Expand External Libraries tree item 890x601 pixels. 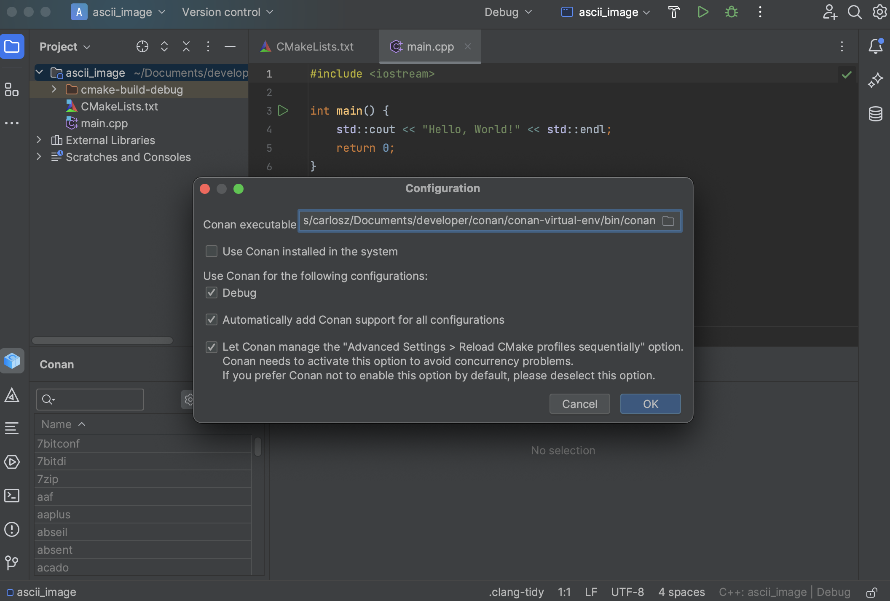[x=38, y=140]
